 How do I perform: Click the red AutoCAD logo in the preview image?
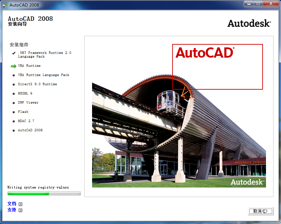tap(205, 53)
